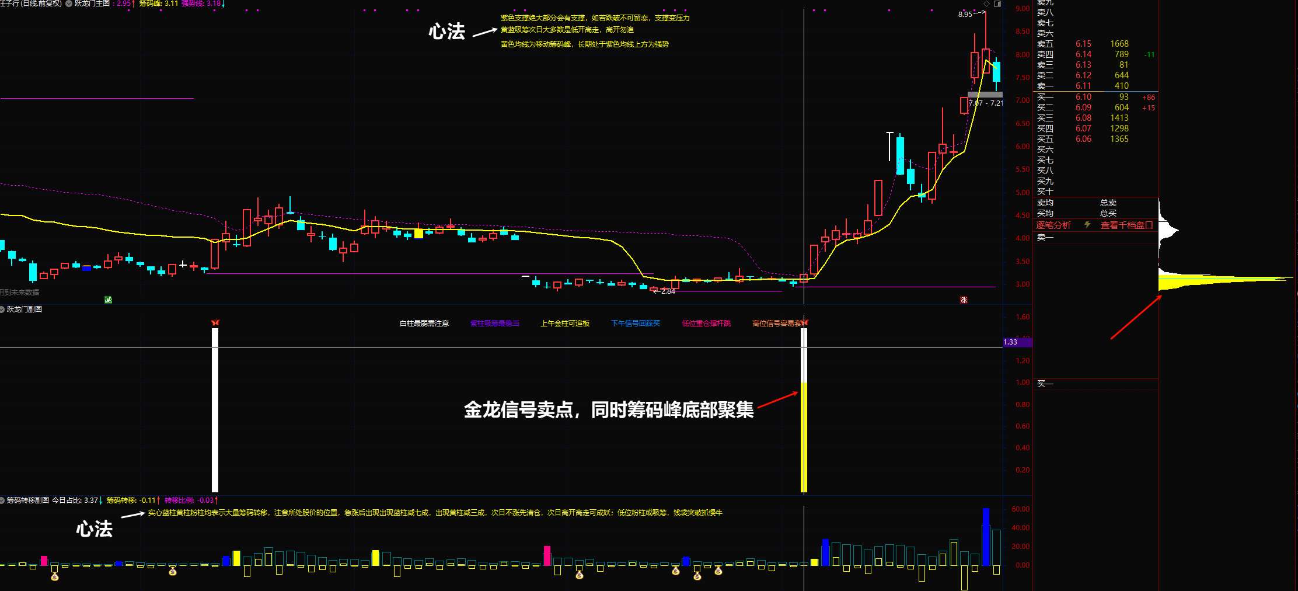Select the 买二 row at 6.09

[1095, 107]
